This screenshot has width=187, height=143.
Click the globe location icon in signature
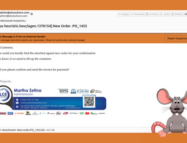coord(17,107)
